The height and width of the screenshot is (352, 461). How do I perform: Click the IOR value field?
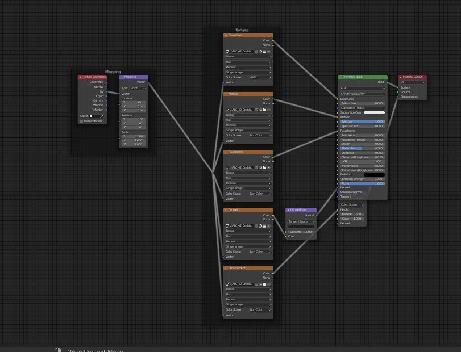[x=363, y=161]
